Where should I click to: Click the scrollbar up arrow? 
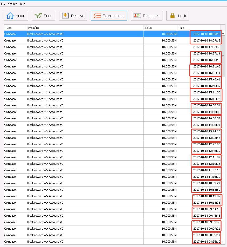(223, 33)
